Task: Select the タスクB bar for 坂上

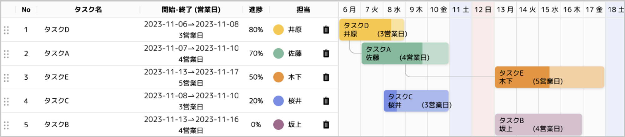Action: point(538,125)
